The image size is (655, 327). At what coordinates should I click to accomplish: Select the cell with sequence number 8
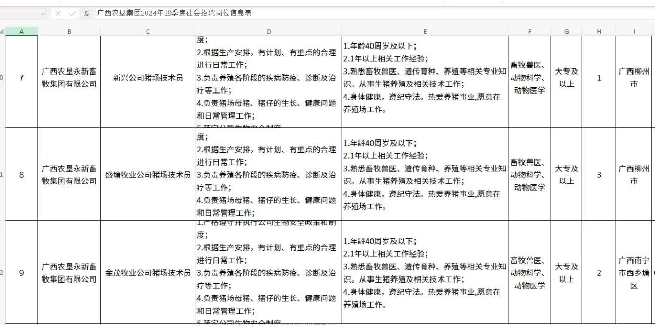coord(21,174)
